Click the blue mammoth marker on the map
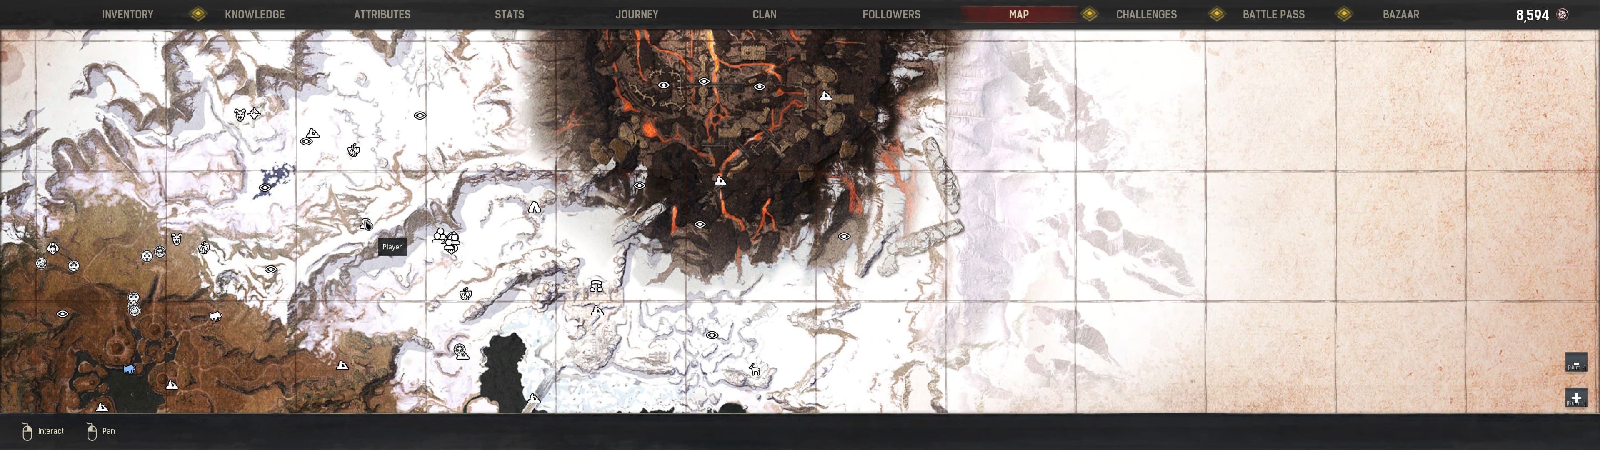This screenshot has width=1600, height=450. [129, 369]
